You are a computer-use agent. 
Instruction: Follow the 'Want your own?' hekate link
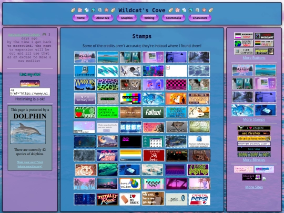tap(30, 164)
